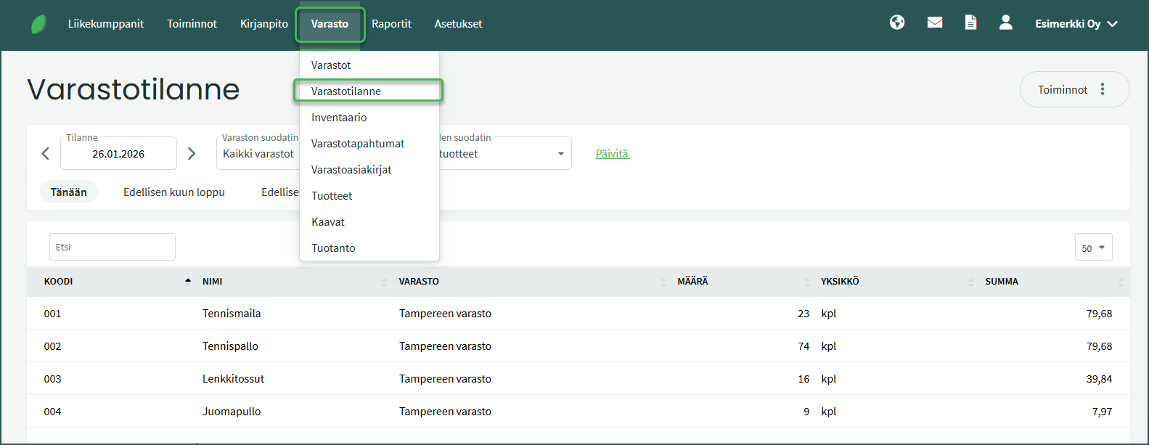Go to next date with right arrow
The image size is (1149, 445).
[x=192, y=154]
